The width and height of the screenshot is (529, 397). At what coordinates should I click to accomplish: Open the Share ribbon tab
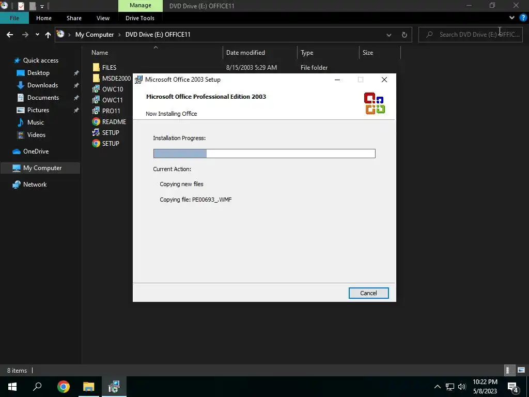click(x=74, y=18)
